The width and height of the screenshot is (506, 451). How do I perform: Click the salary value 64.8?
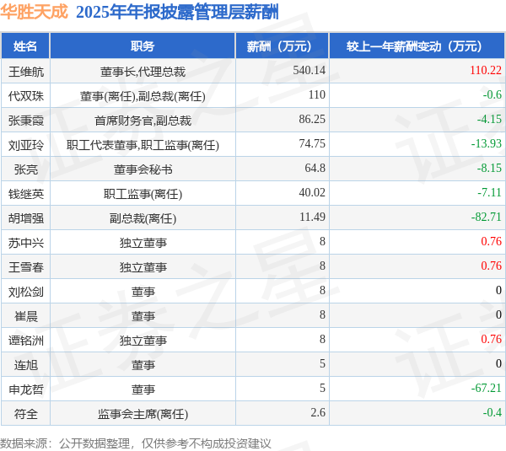point(315,169)
